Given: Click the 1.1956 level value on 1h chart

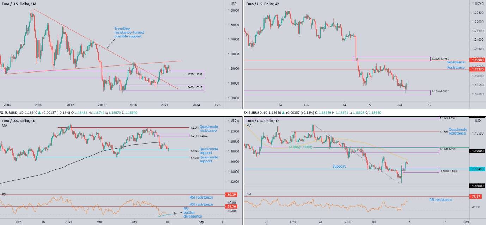Looking at the screenshot, I should pos(444,131).
